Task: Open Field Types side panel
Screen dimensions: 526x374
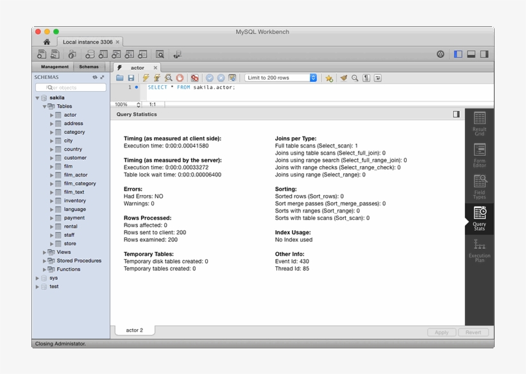Action: coord(479,187)
